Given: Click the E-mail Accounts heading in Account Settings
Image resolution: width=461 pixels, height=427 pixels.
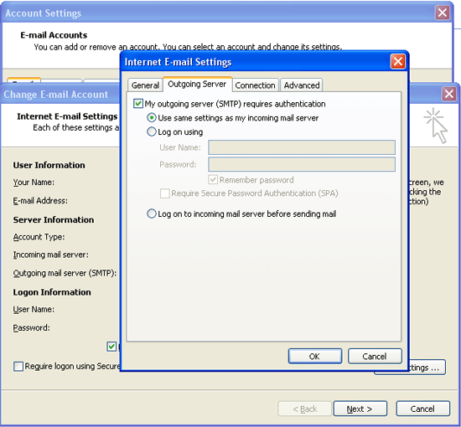Looking at the screenshot, I should (x=54, y=35).
